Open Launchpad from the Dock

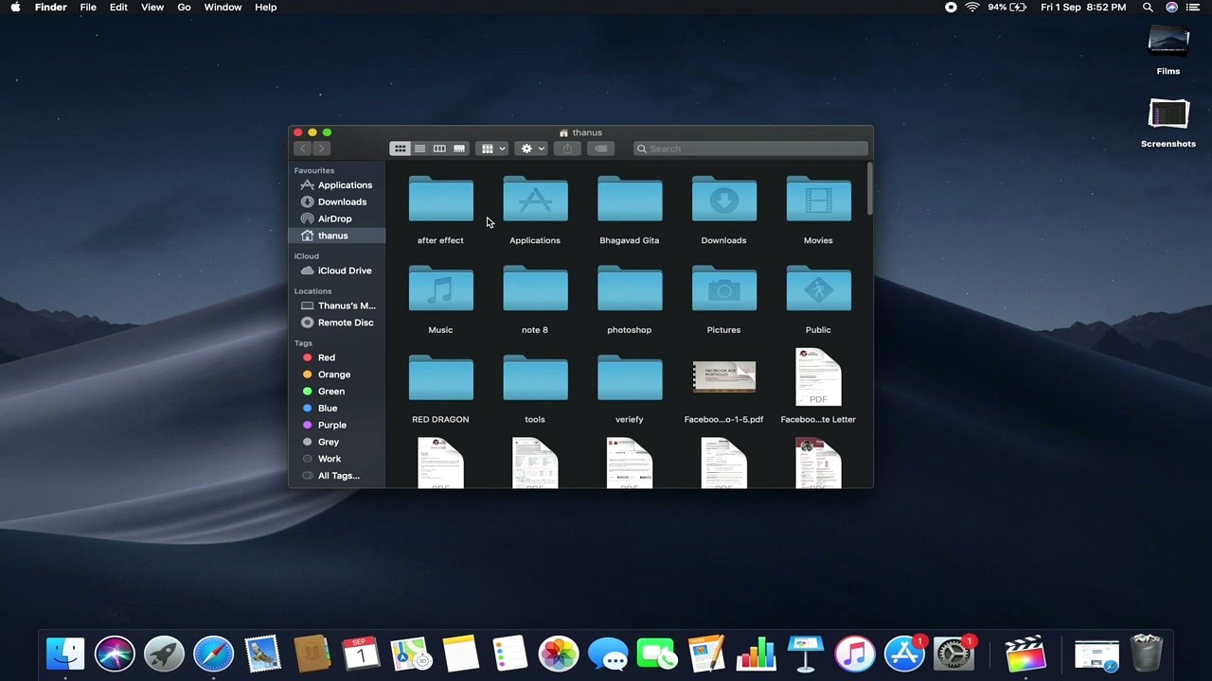pyautogui.click(x=163, y=653)
